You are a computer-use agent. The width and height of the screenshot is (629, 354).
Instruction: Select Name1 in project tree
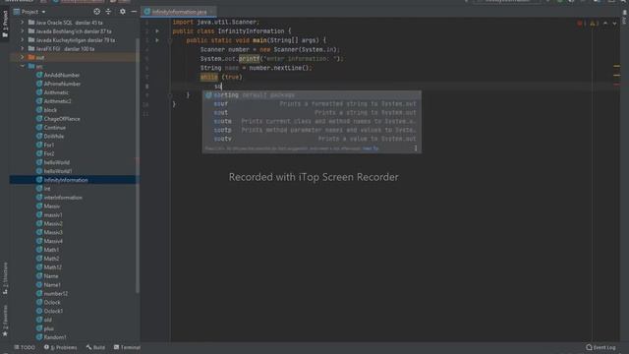52,285
